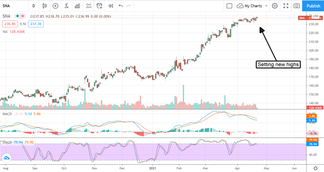Open indicator templates icon
The image size is (324, 172).
click(88, 6)
